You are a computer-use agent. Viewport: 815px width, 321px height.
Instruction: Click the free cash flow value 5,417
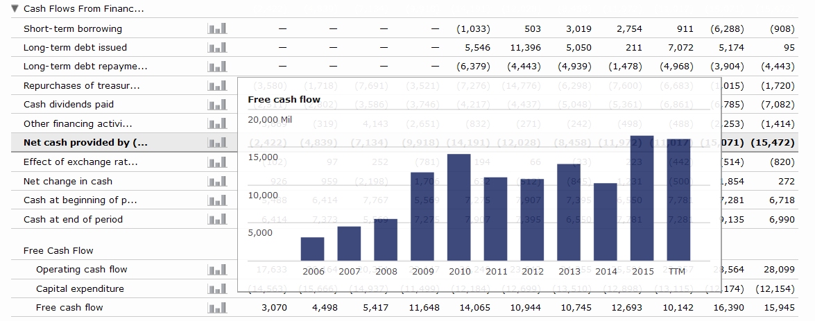tap(375, 308)
